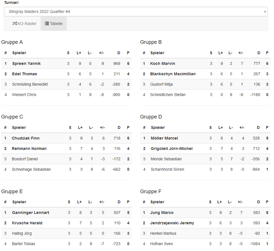
Task: Click the Spieler column header in Gruppe B
Action: [x=157, y=53]
